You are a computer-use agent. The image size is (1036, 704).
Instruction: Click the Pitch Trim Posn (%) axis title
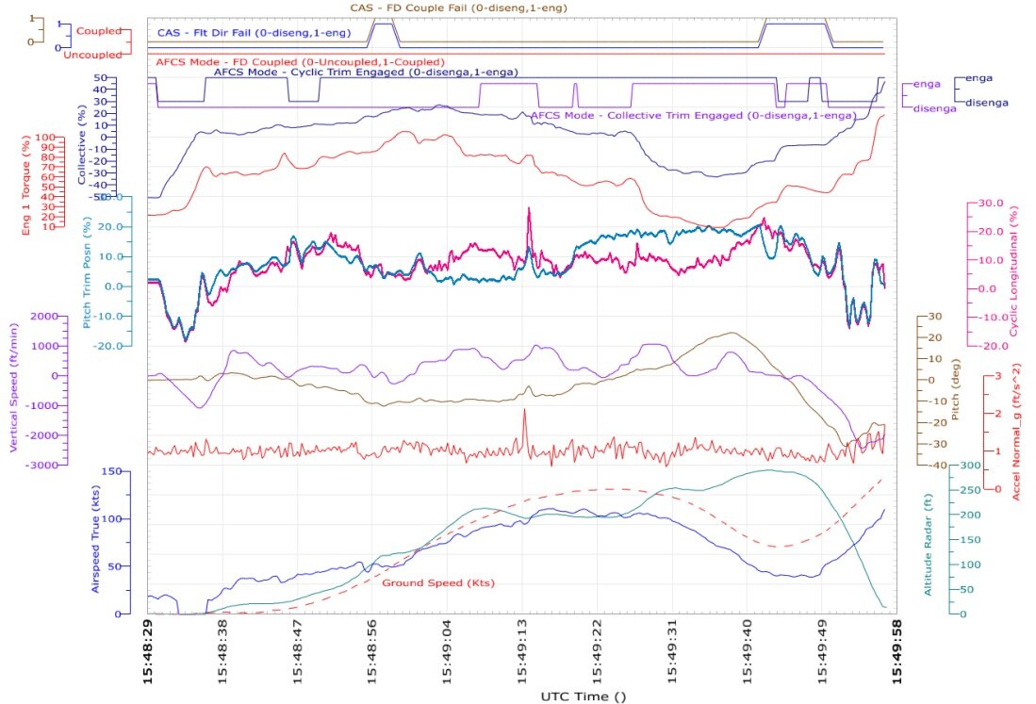point(87,272)
